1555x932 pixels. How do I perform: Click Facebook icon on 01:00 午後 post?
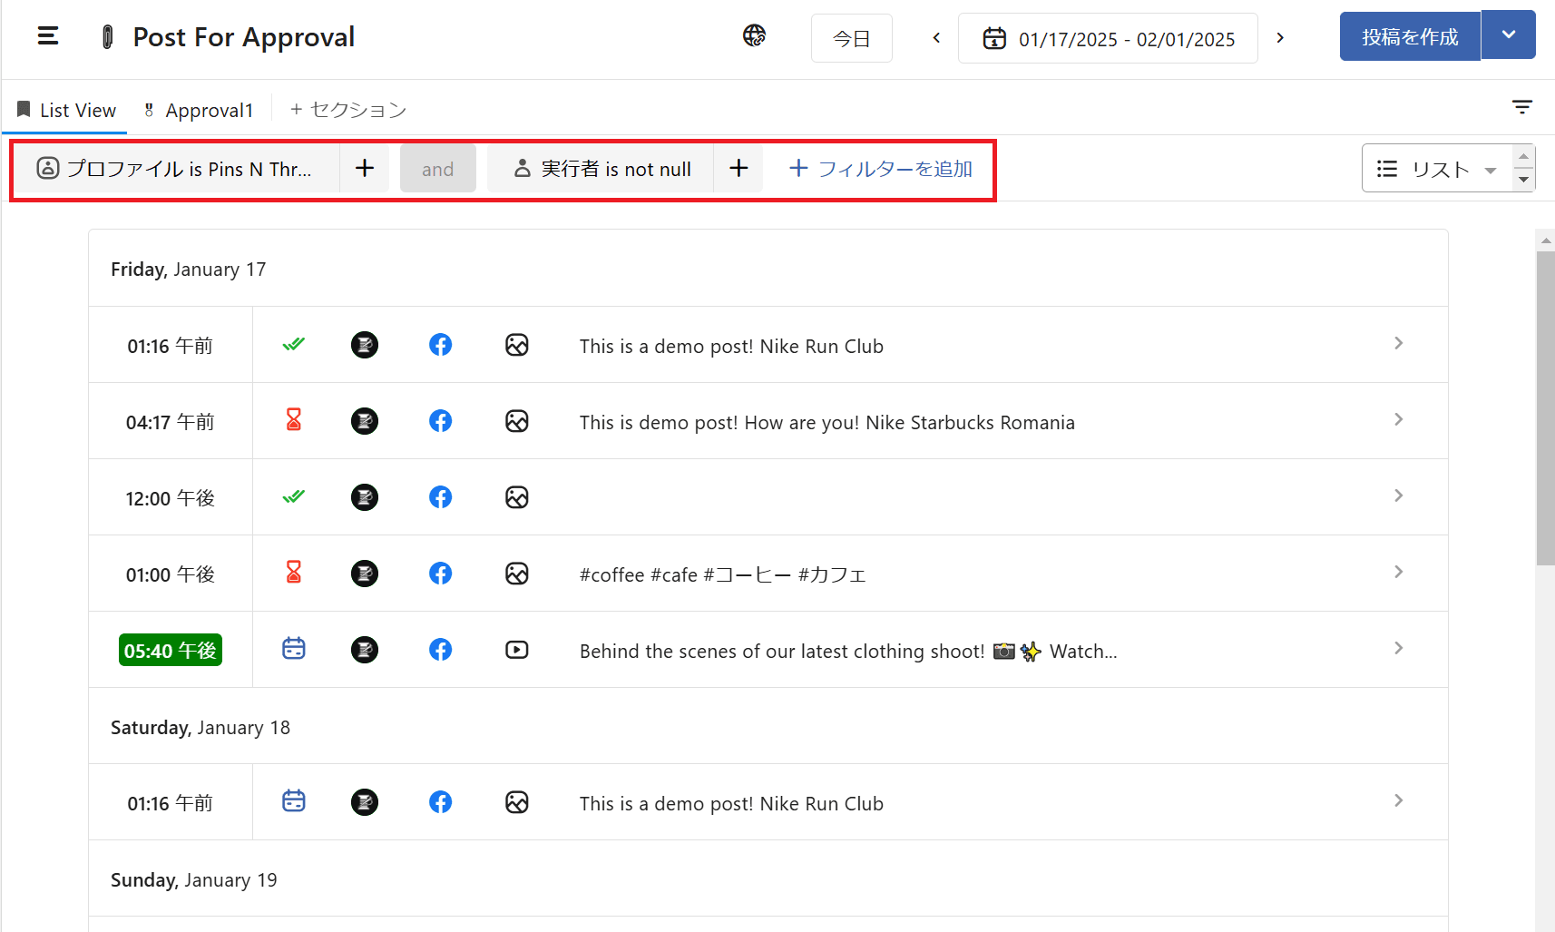(x=441, y=574)
